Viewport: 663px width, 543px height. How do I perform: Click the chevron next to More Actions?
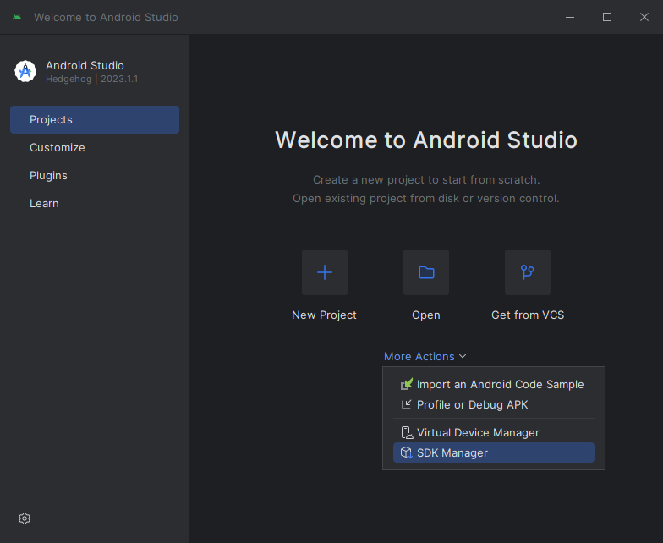(x=463, y=357)
